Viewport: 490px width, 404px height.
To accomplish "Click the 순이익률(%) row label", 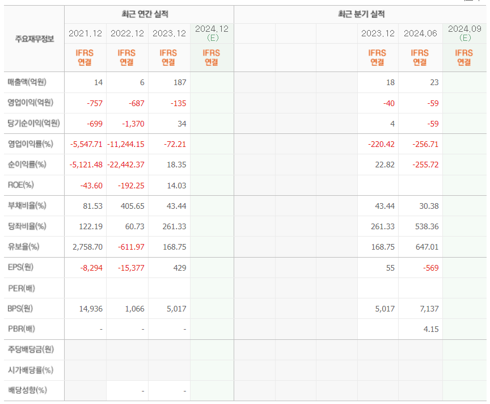I will [27, 164].
